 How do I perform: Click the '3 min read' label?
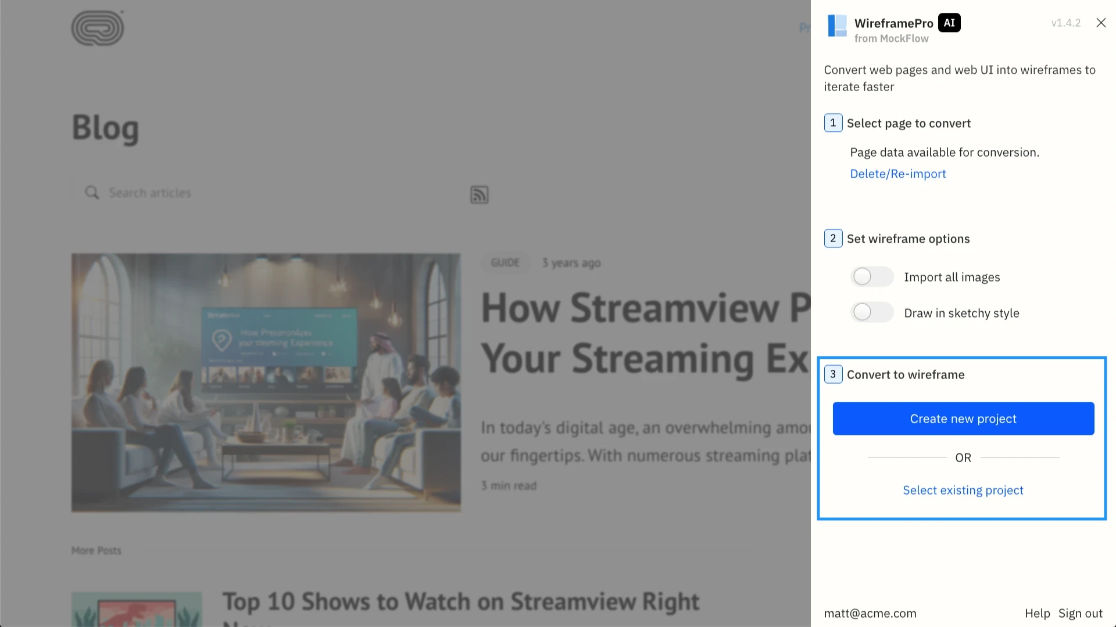coord(509,485)
